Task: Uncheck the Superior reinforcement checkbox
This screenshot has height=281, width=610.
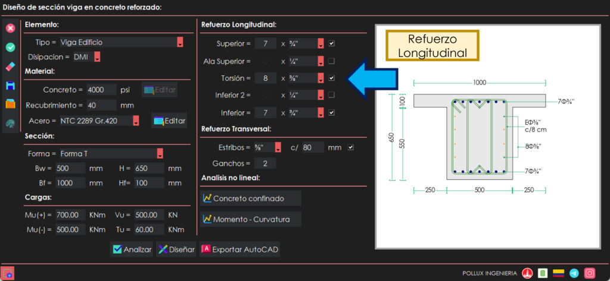Action: click(332, 43)
